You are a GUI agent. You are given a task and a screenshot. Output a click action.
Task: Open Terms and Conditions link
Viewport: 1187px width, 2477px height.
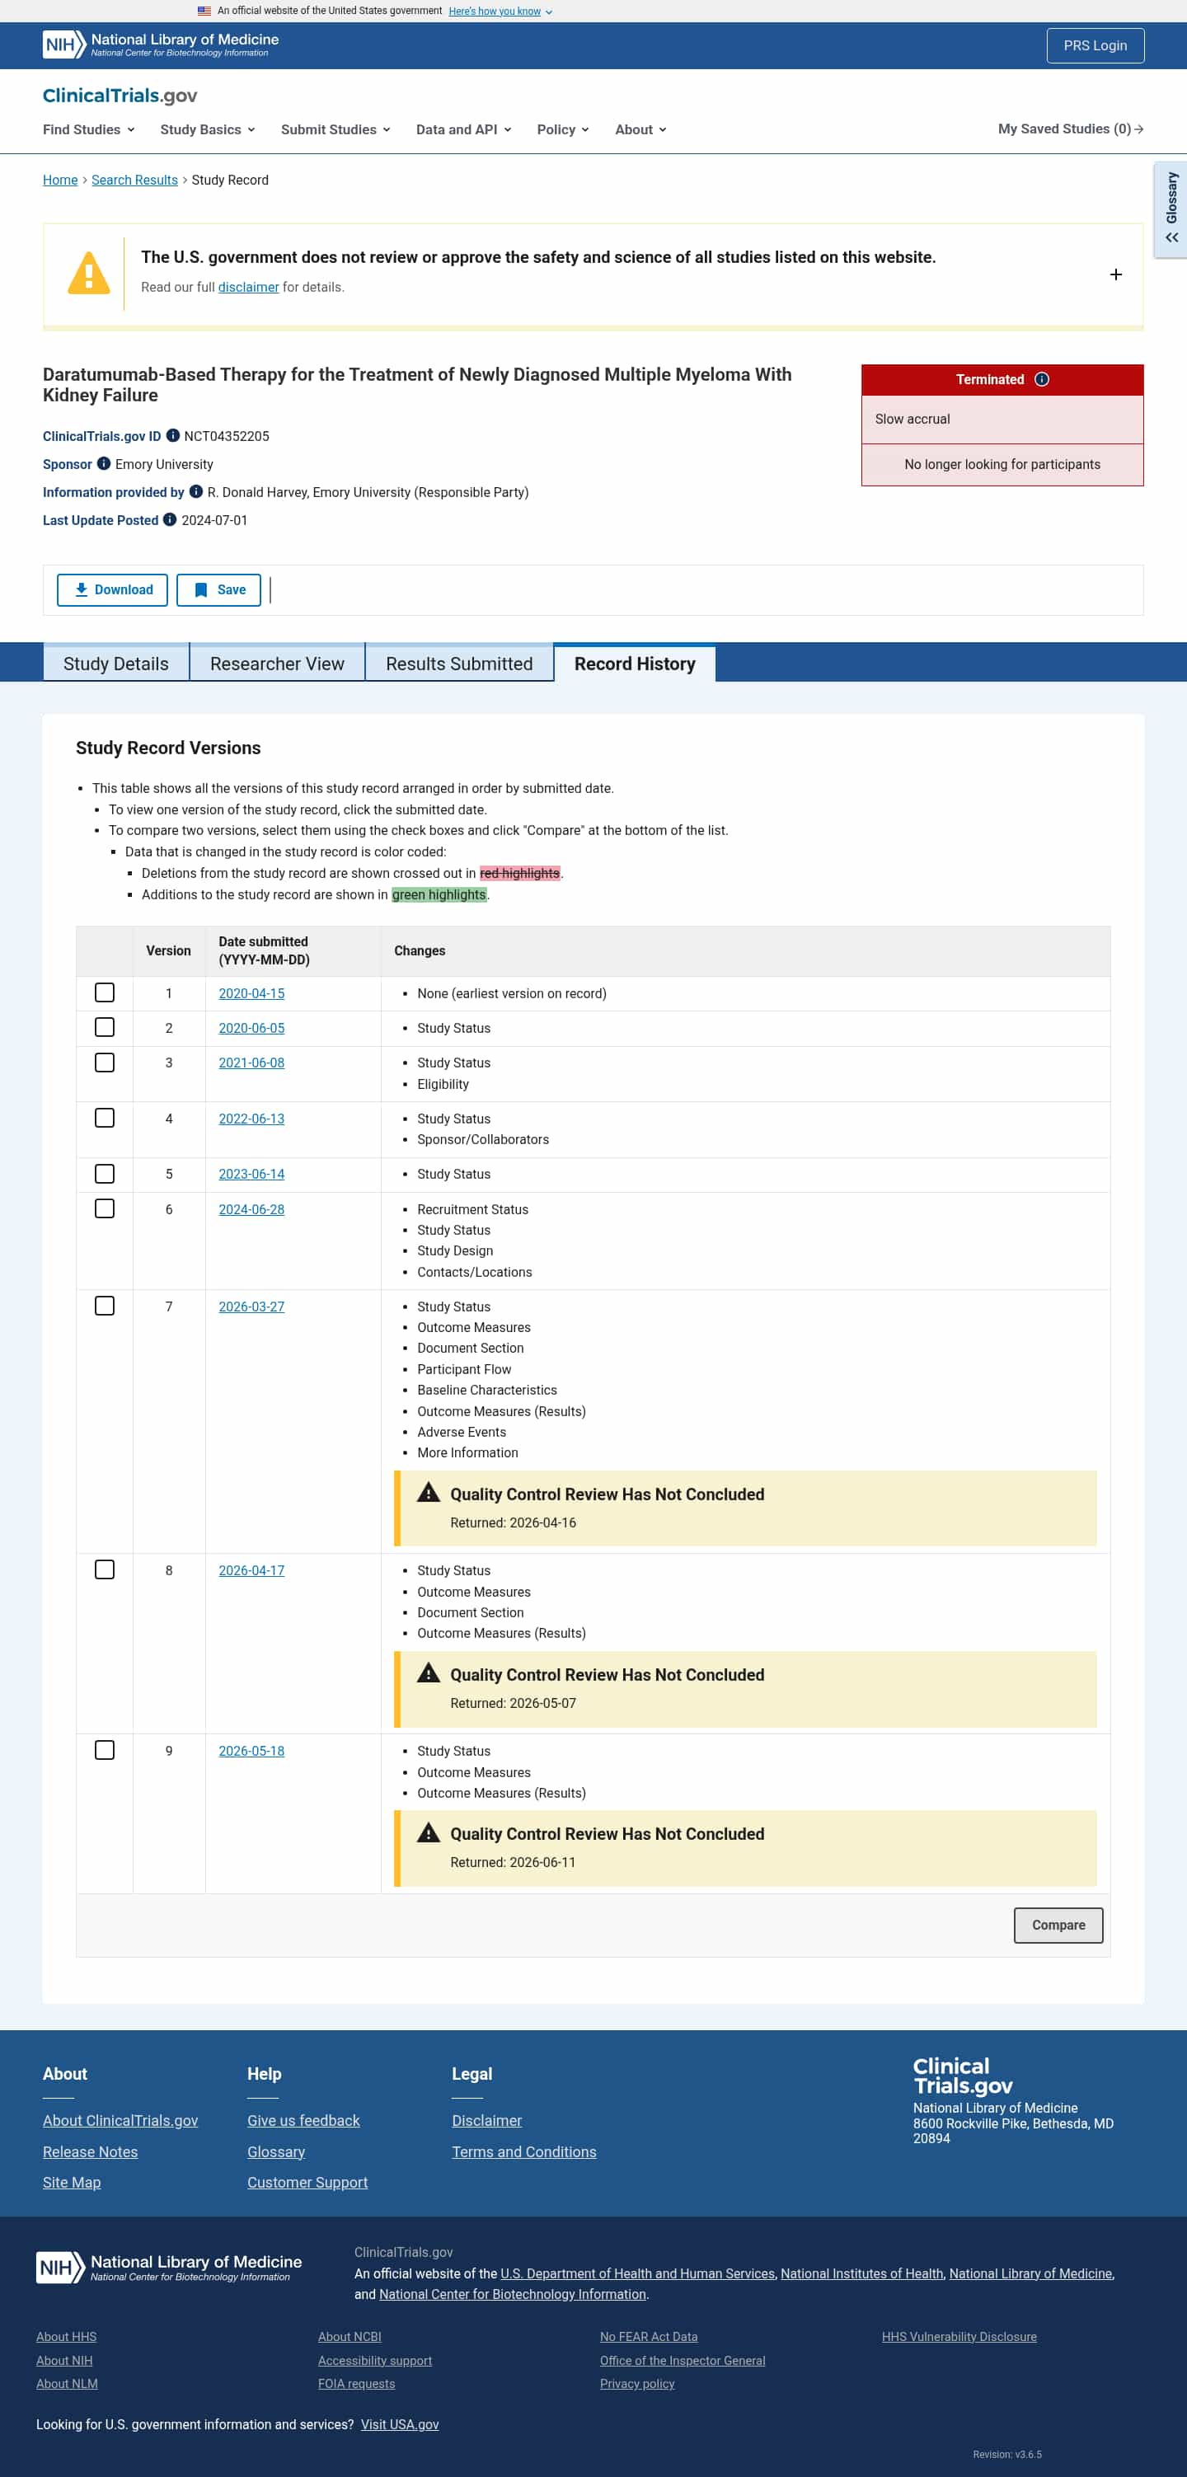click(524, 2151)
